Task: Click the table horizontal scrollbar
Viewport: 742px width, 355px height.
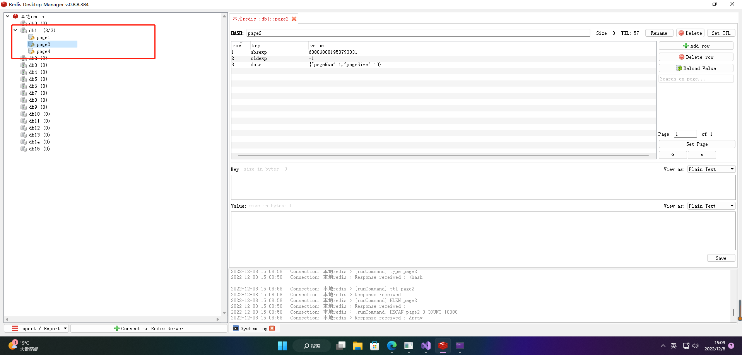Action: (443, 156)
